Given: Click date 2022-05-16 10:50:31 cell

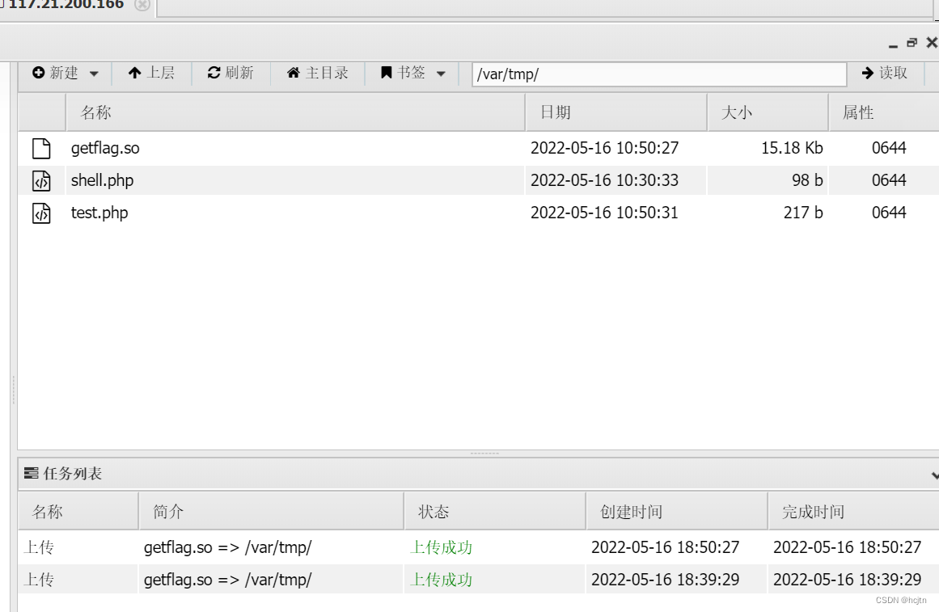Looking at the screenshot, I should pos(605,213).
